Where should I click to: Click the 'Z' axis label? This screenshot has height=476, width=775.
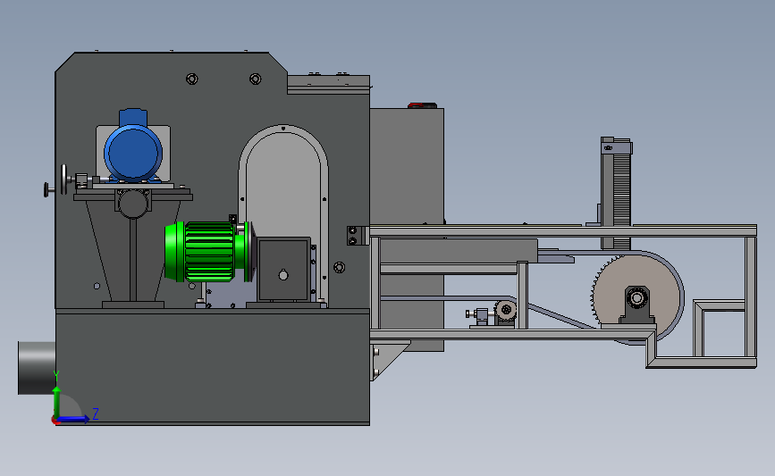pos(96,413)
